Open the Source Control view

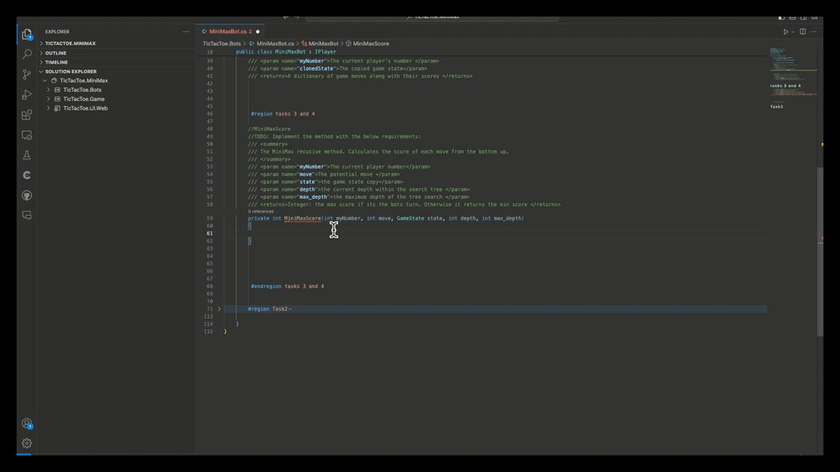click(26, 75)
